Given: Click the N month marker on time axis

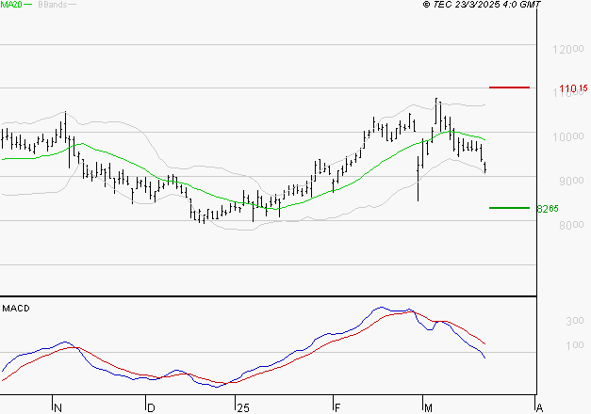Looking at the screenshot, I should 58,407.
